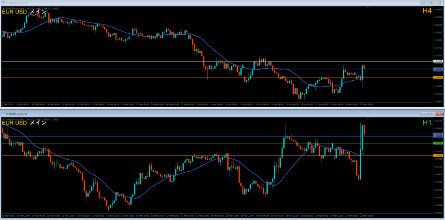Select the orange 1.15413 price label on H4
This screenshot has width=445, height=220.
tap(438, 78)
